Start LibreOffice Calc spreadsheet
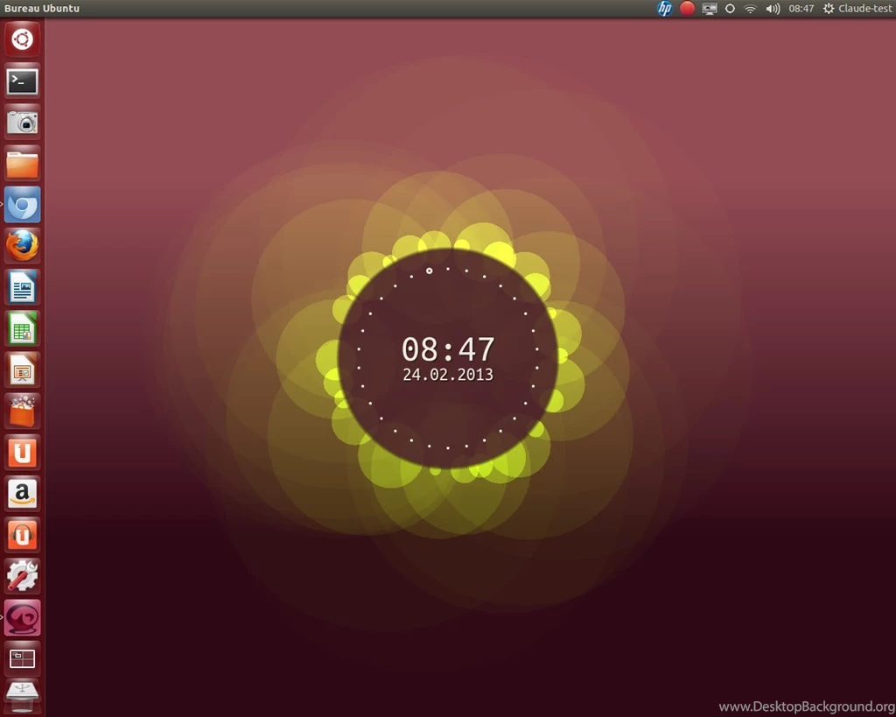 click(22, 328)
